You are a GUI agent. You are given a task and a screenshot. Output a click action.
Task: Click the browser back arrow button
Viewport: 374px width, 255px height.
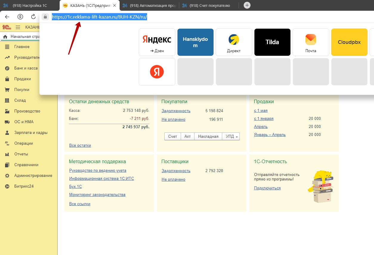tap(7, 17)
